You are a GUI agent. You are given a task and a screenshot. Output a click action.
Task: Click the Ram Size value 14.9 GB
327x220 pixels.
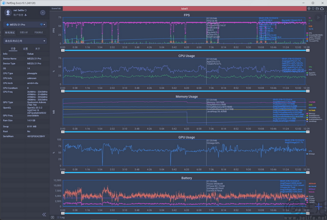31,120
